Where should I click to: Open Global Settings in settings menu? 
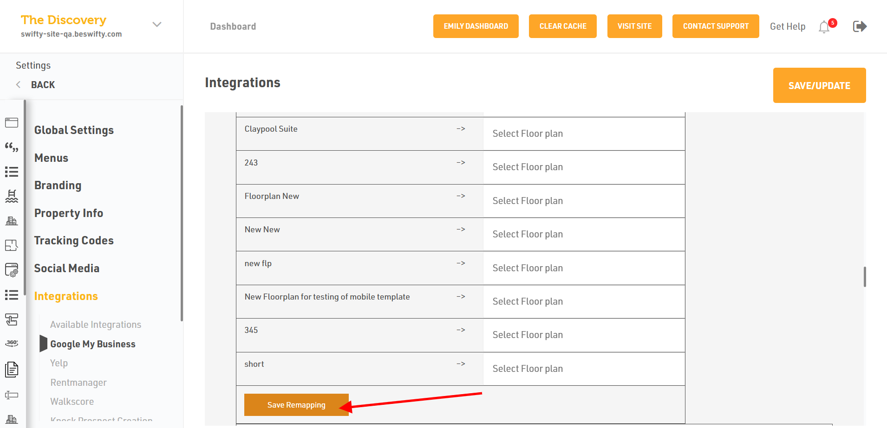[74, 130]
